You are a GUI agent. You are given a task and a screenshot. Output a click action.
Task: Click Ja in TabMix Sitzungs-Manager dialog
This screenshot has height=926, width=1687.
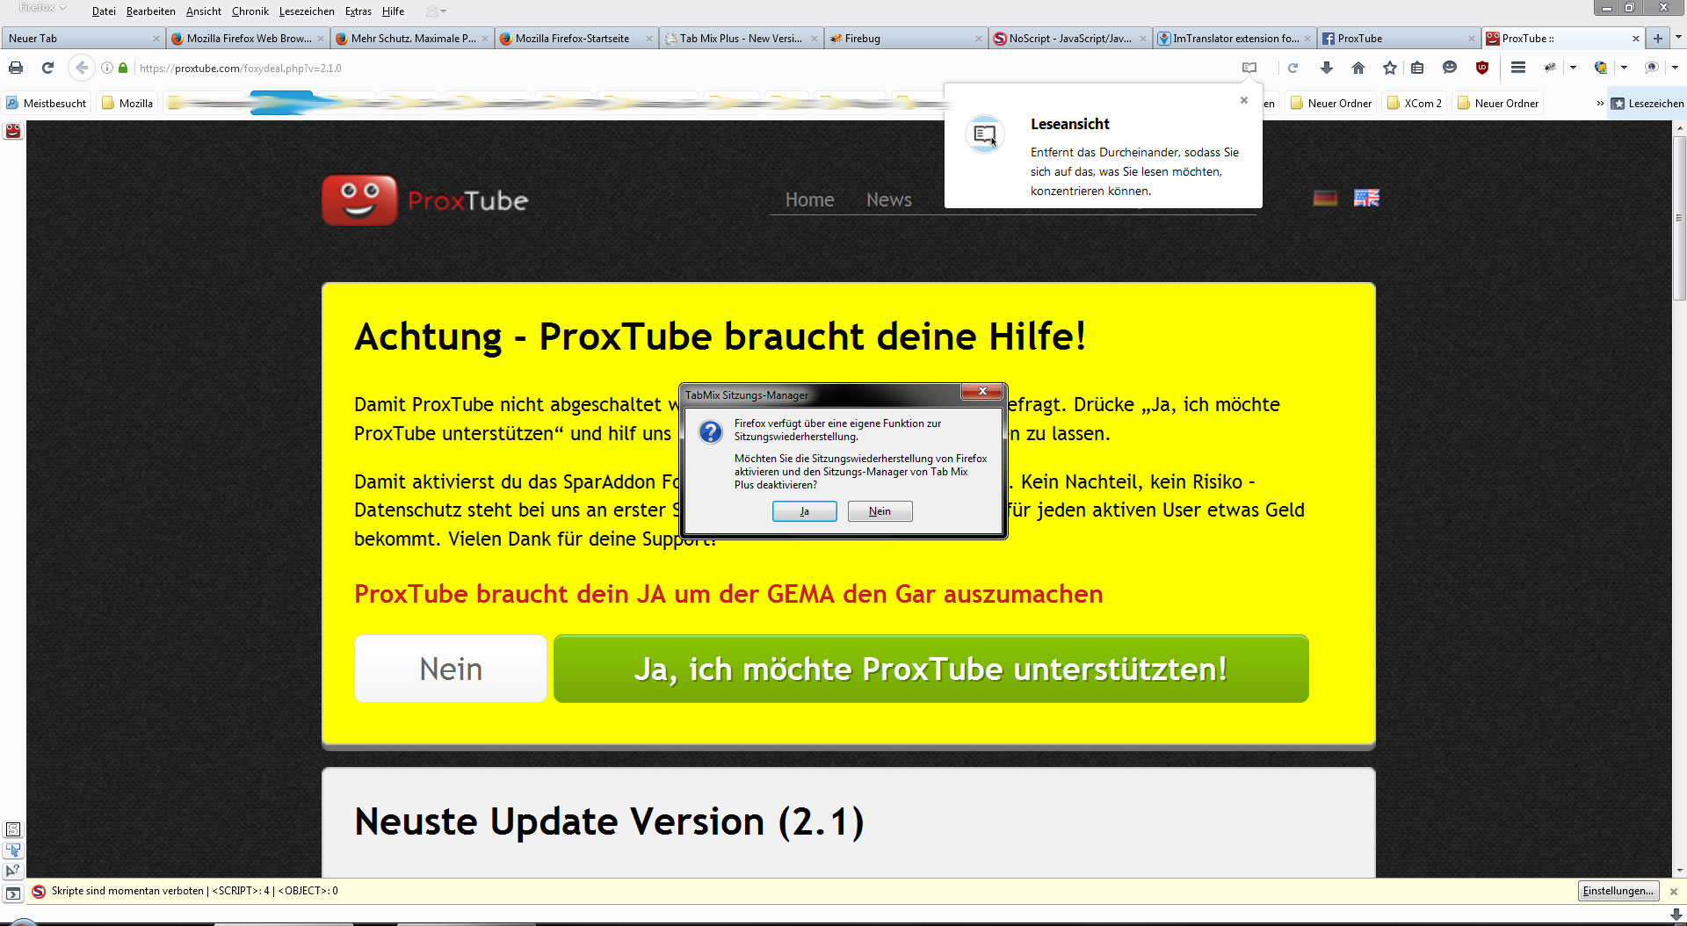click(x=804, y=511)
